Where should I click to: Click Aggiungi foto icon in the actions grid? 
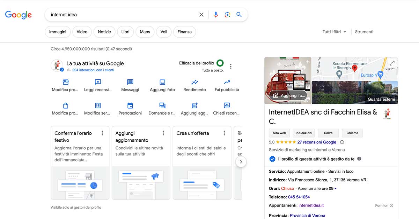pos(162,82)
